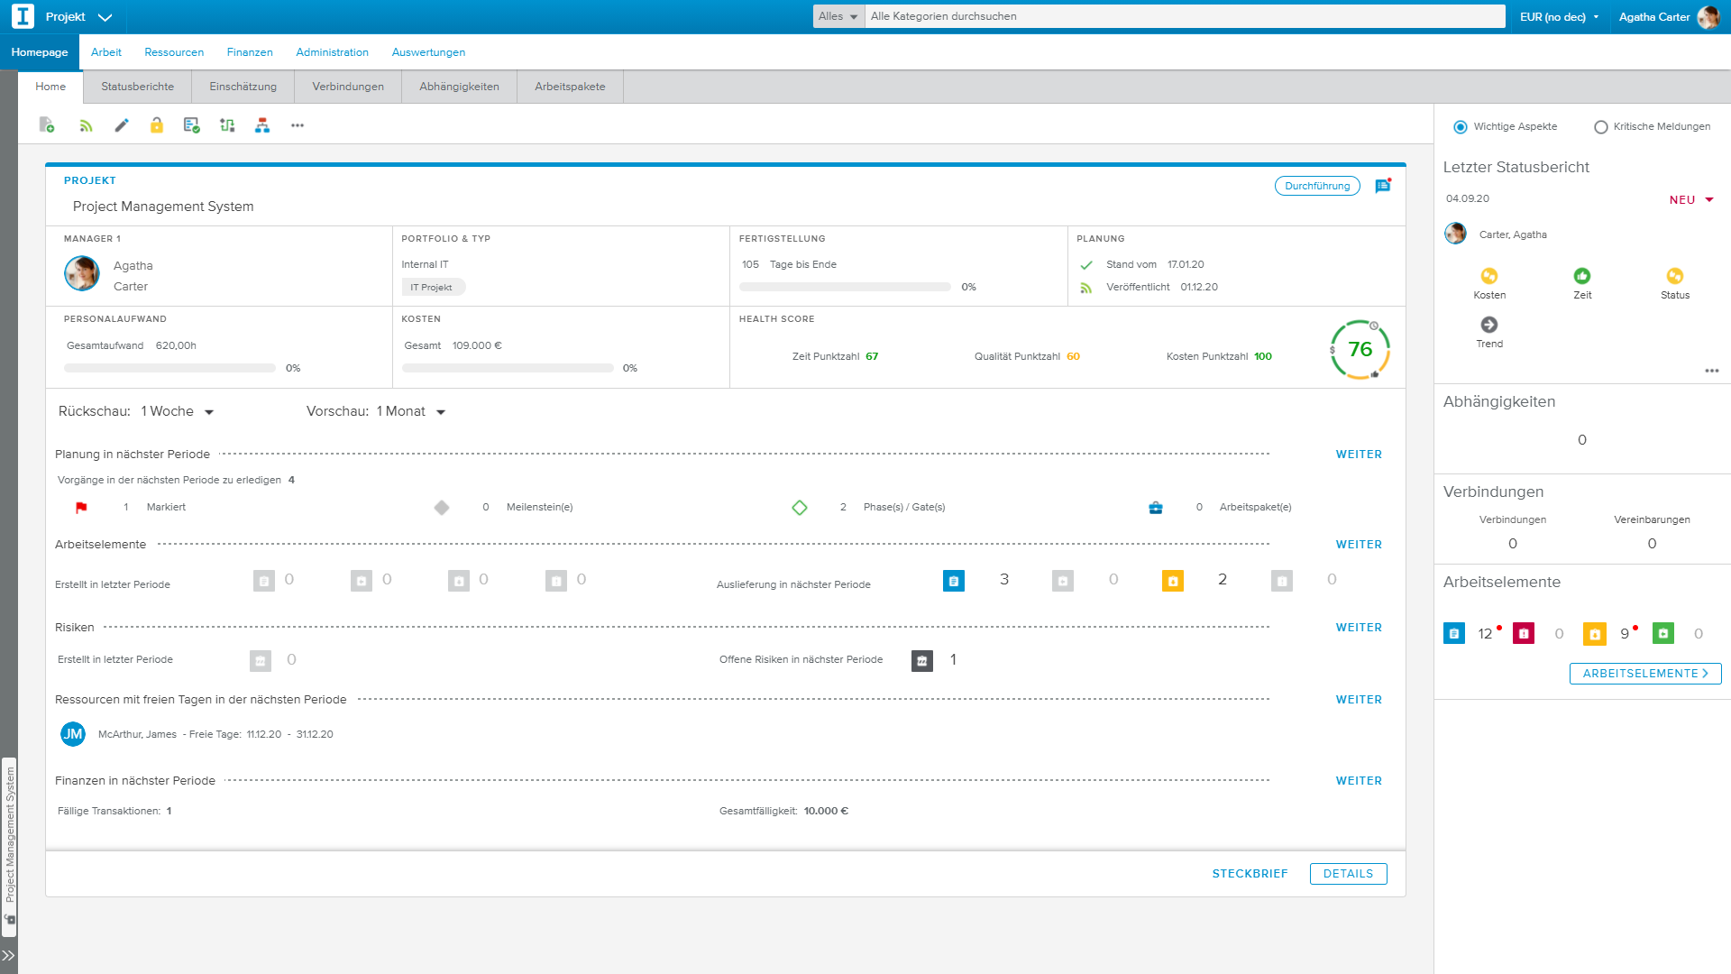The width and height of the screenshot is (1731, 974).
Task: Click the yellow lock icon in the toolbar
Action: (157, 125)
